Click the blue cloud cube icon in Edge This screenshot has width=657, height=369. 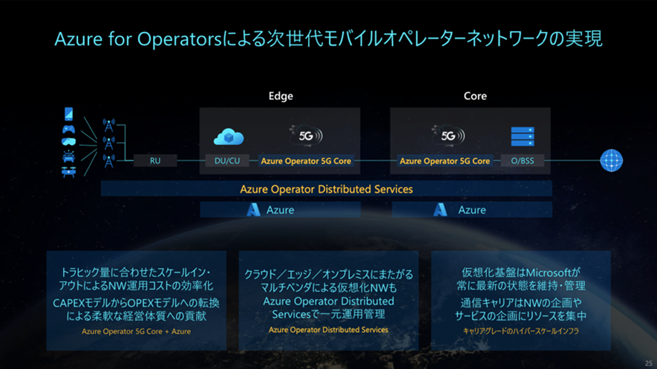tap(229, 137)
